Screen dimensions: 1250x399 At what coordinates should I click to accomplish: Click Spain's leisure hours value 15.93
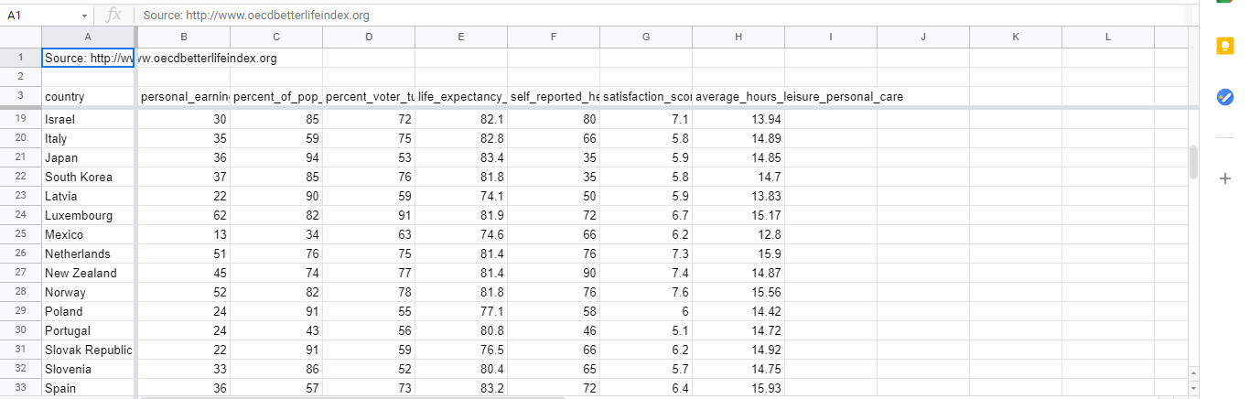[738, 388]
